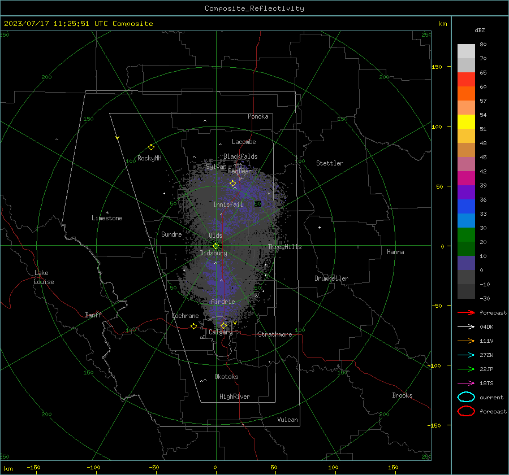Click the red forecast arrow in legend
This screenshot has height=475, width=509.
tap(466, 312)
